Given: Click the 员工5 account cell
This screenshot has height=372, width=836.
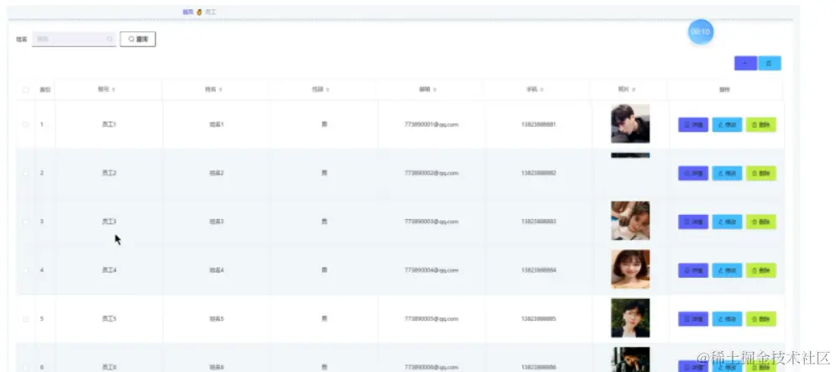Looking at the screenshot, I should 108,319.
